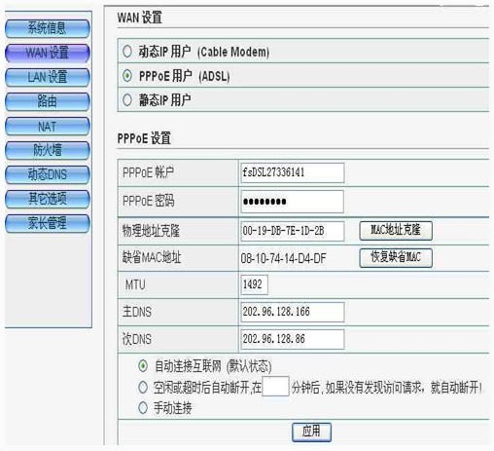The height and width of the screenshot is (451, 494).
Task: Click the MTU label
Action: [135, 285]
